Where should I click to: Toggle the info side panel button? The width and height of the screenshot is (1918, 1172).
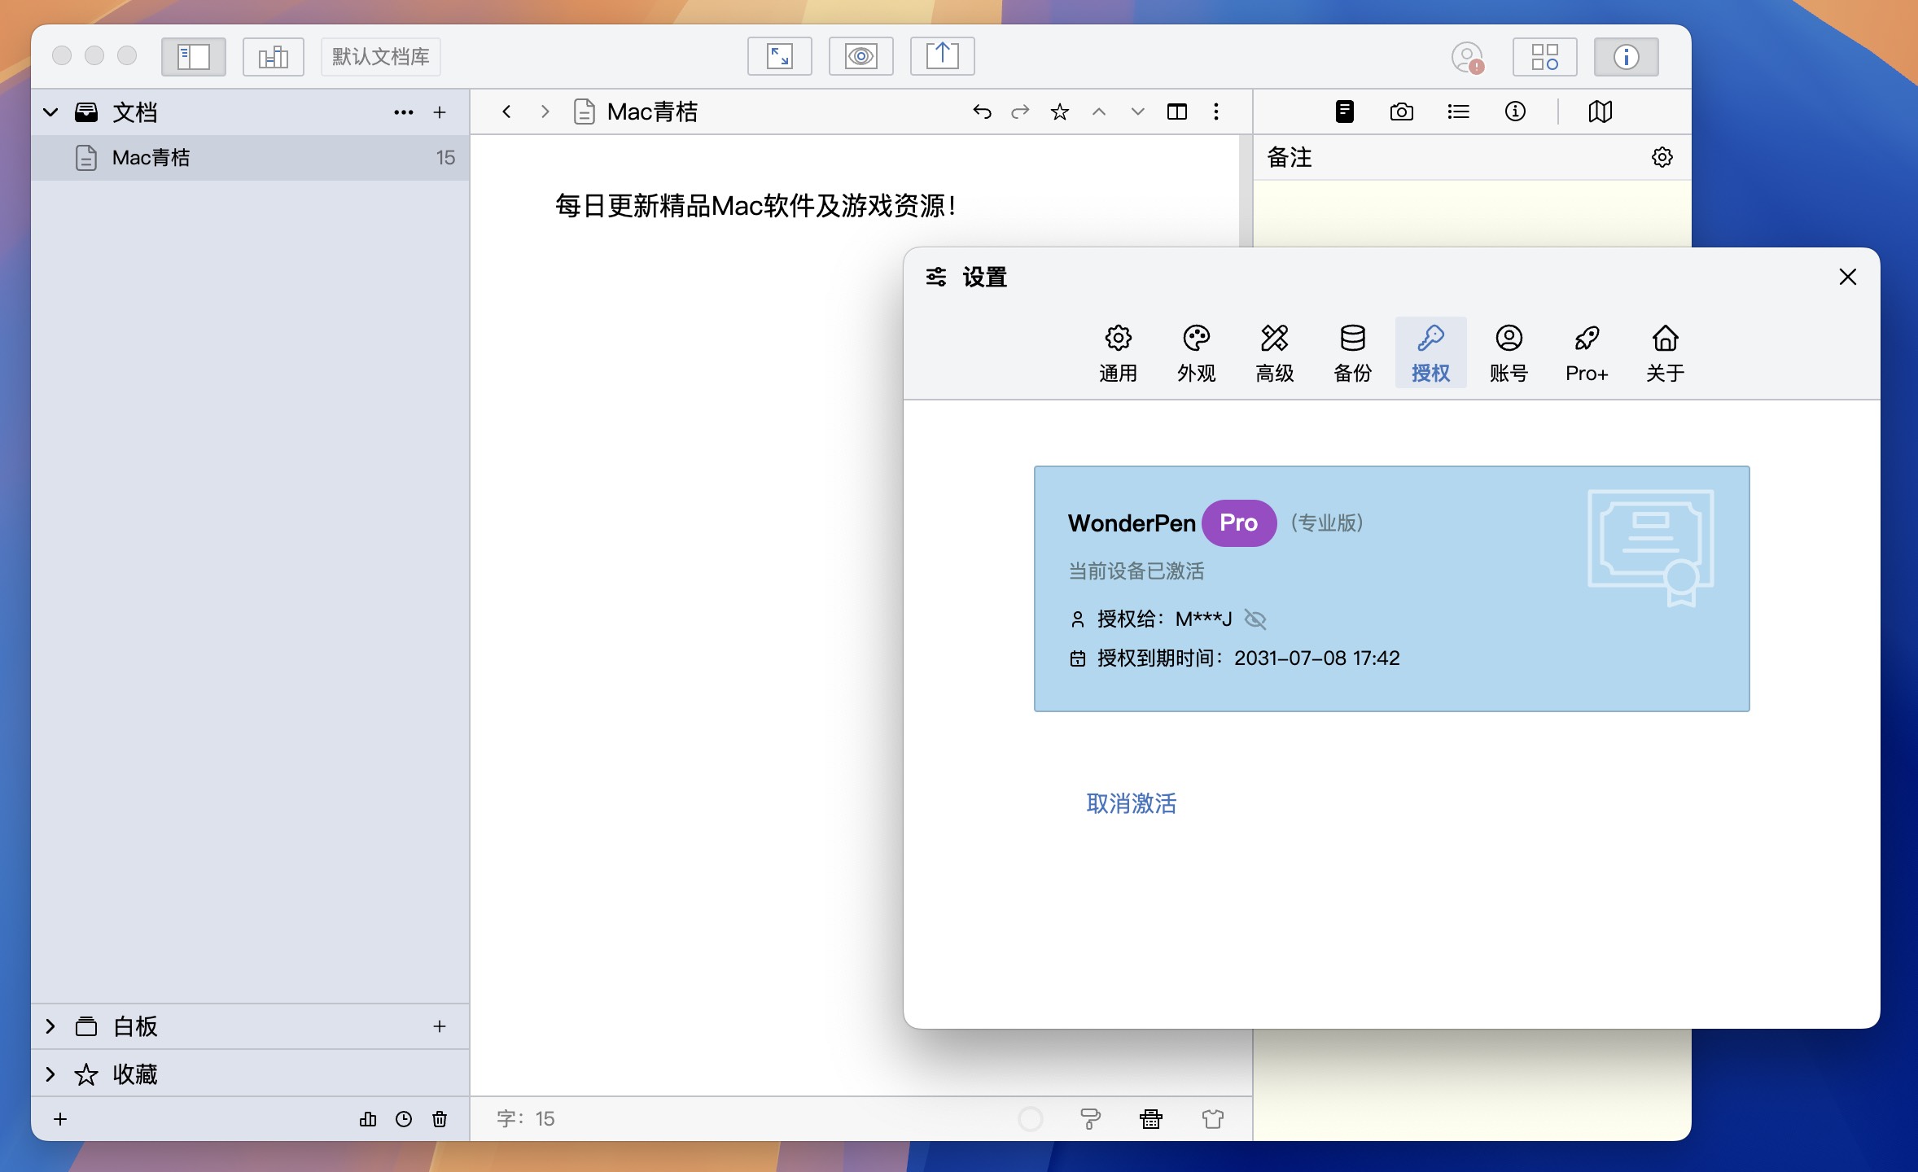point(1626,56)
